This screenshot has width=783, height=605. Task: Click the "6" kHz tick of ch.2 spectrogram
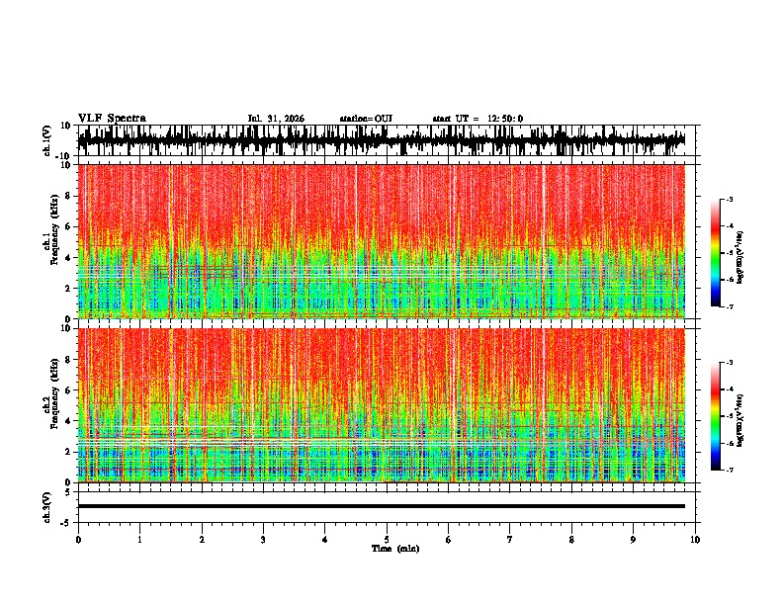point(69,390)
